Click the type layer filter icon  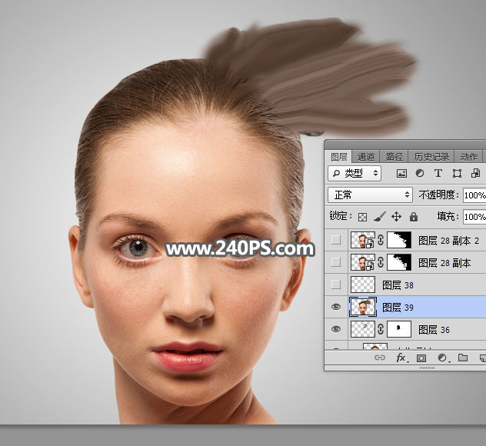(x=438, y=174)
